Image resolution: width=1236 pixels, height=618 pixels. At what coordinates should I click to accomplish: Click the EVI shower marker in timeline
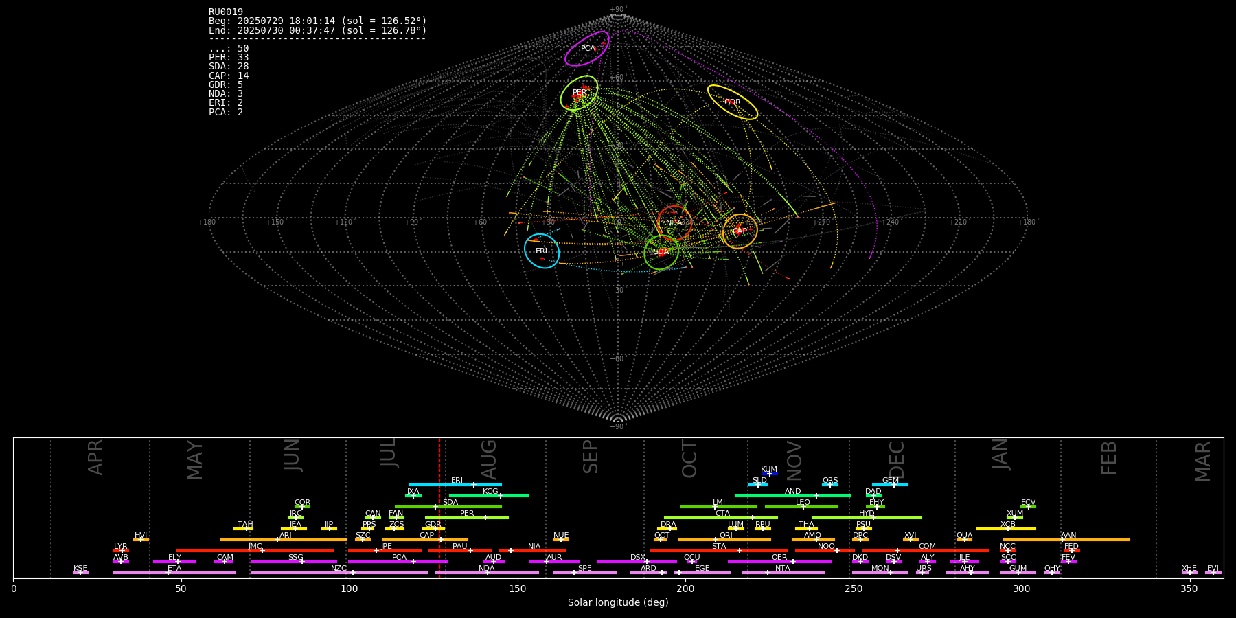click(x=1213, y=573)
